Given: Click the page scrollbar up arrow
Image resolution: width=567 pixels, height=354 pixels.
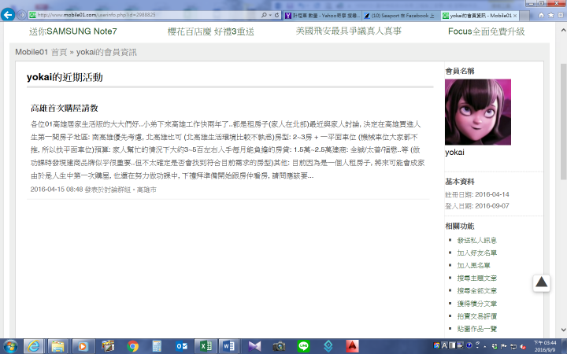Looking at the screenshot, I should click(x=563, y=31).
